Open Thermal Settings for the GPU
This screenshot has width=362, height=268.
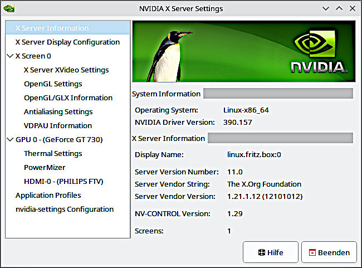[x=53, y=154]
